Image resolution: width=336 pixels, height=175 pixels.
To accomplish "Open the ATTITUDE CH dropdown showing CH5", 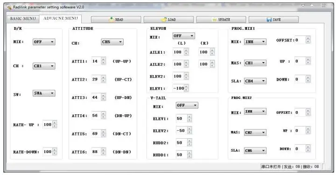I will coord(112,42).
